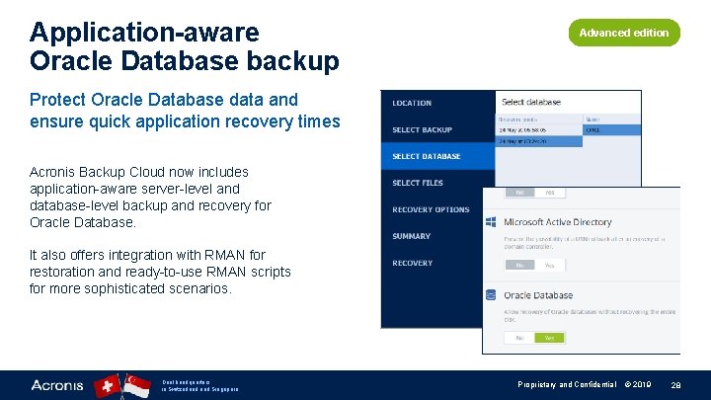Click the Oracle Database heading

coord(538,295)
